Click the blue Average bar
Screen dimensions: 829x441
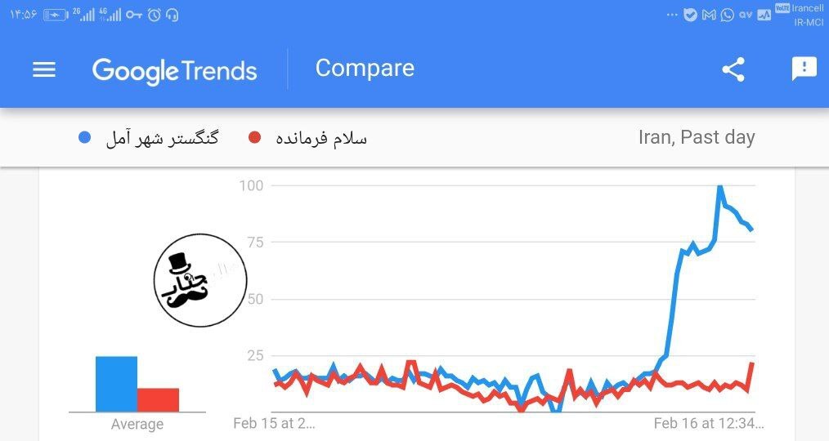point(116,384)
